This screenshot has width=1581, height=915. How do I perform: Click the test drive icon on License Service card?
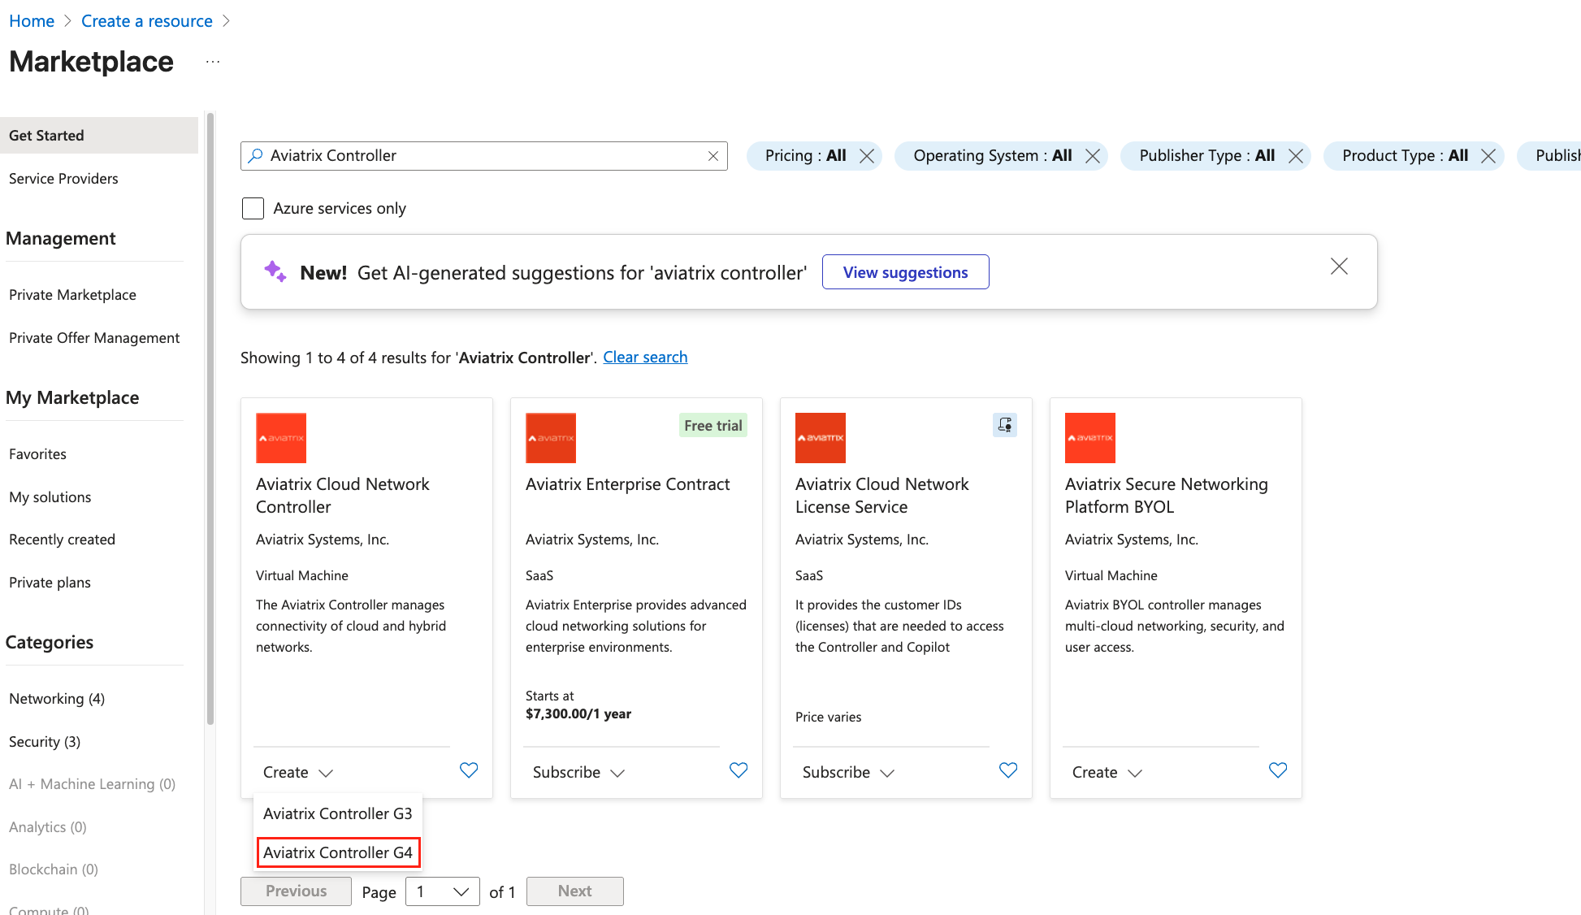coord(1005,424)
